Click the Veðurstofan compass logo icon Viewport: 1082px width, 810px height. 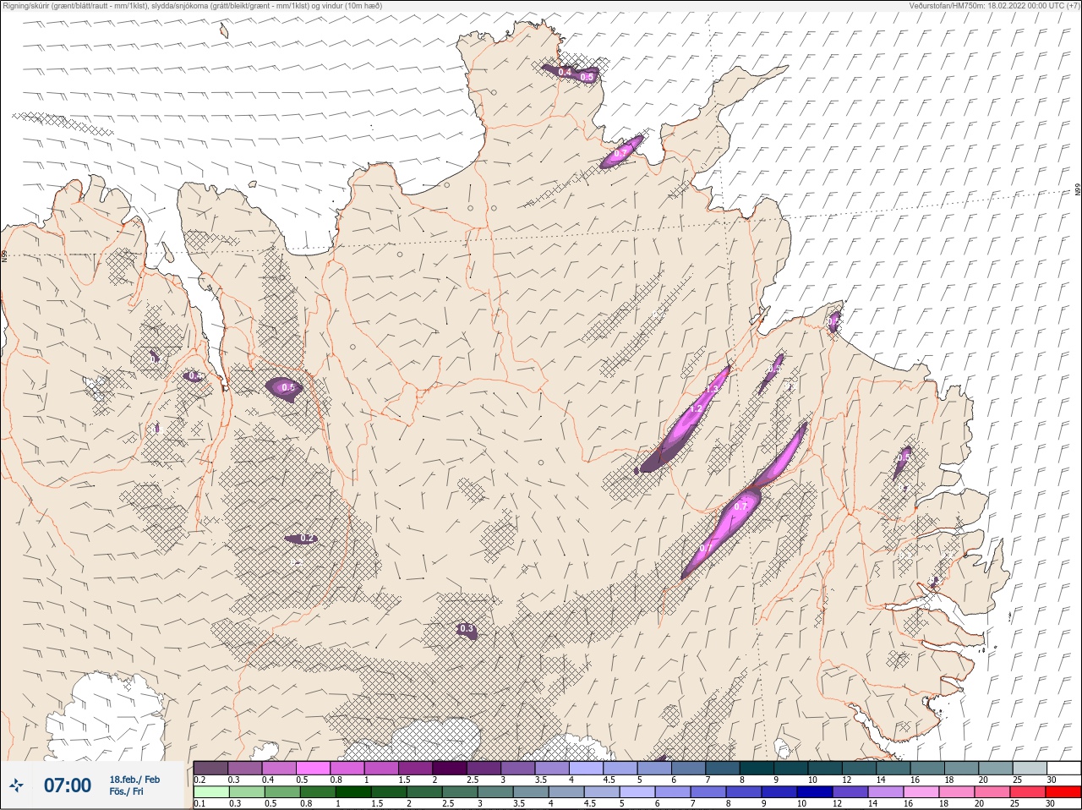tap(16, 785)
